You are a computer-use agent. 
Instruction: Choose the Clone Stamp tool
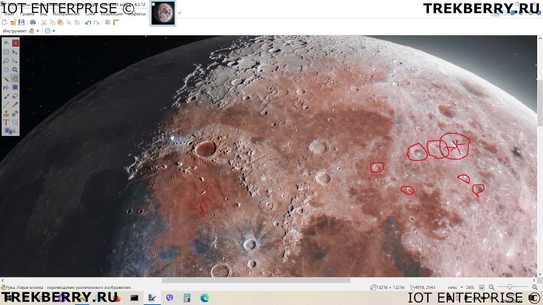click(x=6, y=114)
